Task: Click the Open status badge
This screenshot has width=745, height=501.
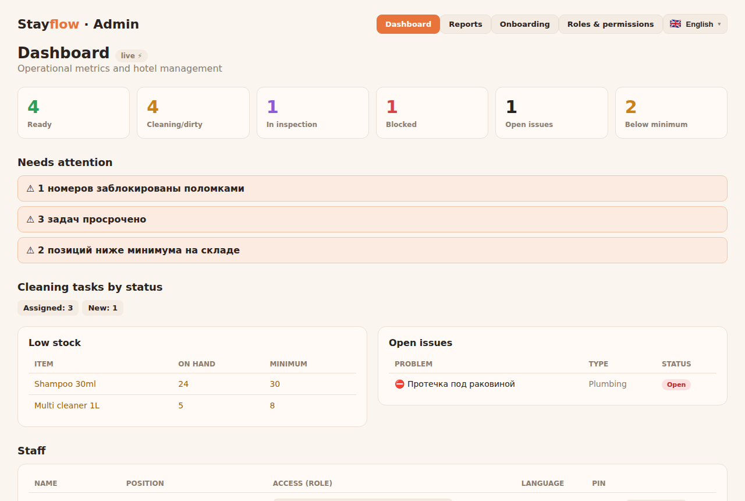Action: coord(676,384)
